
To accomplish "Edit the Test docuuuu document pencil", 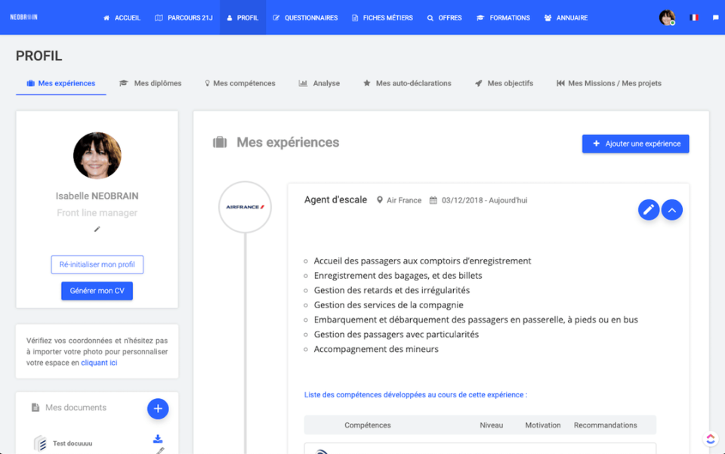I will [160, 451].
